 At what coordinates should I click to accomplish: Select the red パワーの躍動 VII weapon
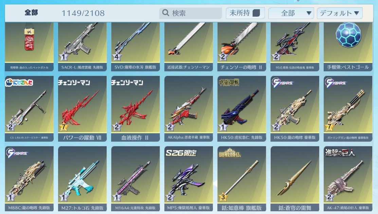point(82,109)
